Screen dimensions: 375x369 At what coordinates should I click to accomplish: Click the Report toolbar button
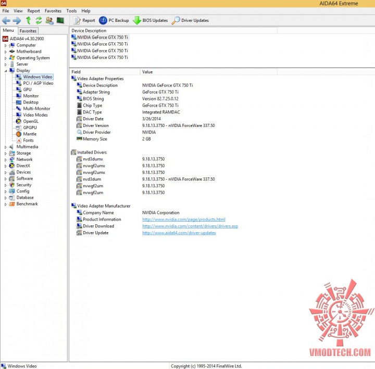[x=84, y=20]
